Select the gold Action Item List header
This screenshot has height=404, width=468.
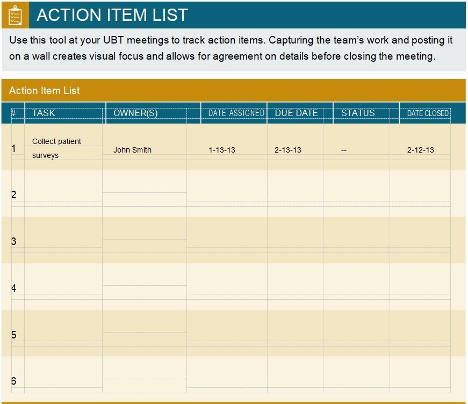233,90
